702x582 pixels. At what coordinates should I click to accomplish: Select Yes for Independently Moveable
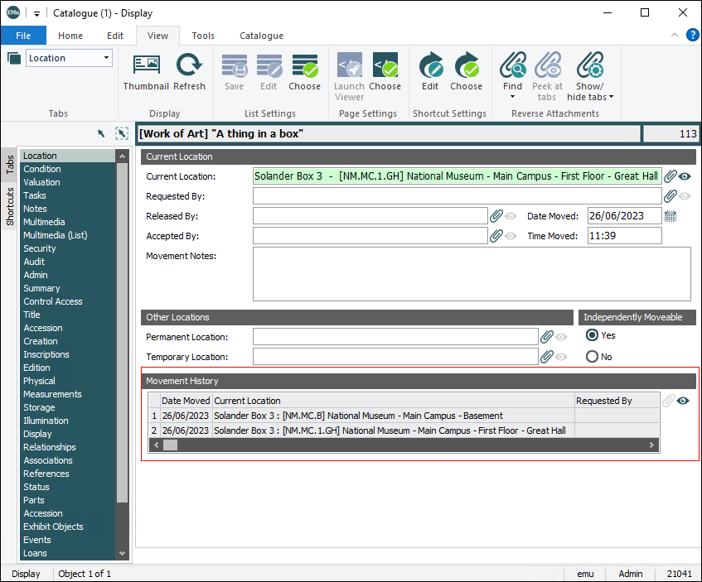tap(592, 335)
